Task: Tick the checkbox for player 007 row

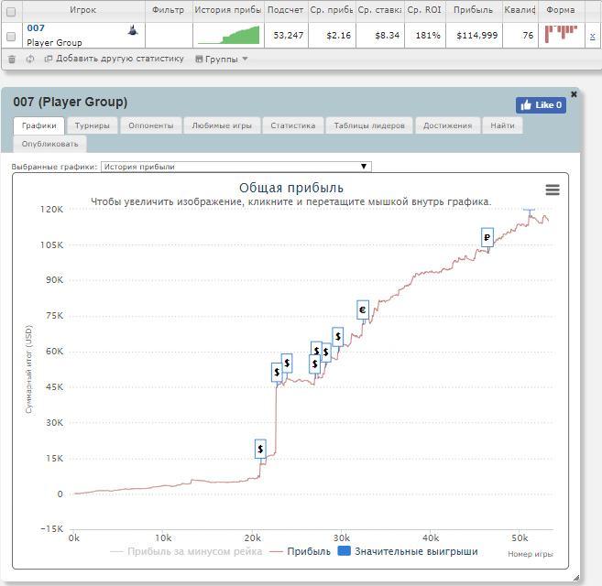Action: [x=11, y=36]
